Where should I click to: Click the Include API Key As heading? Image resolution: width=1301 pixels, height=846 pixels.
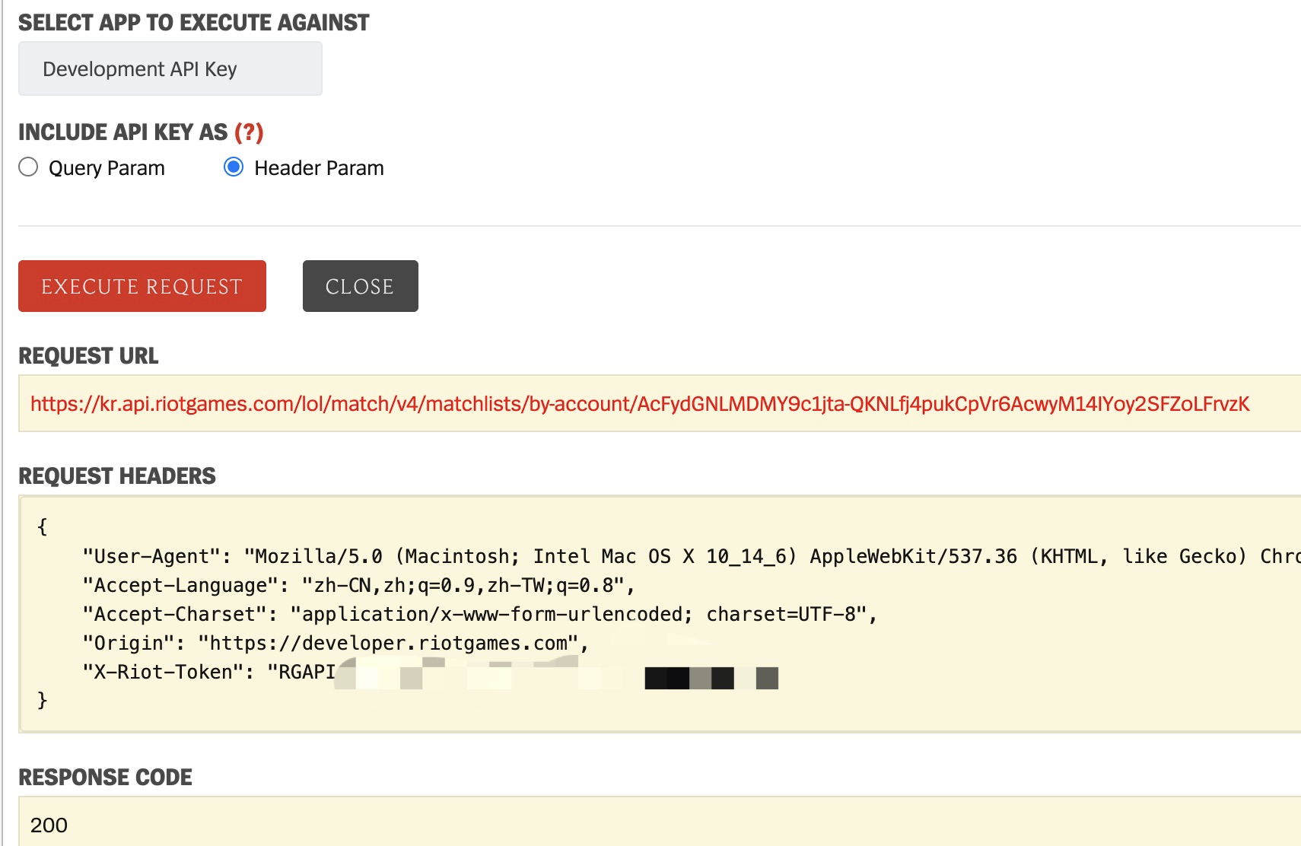tap(122, 132)
